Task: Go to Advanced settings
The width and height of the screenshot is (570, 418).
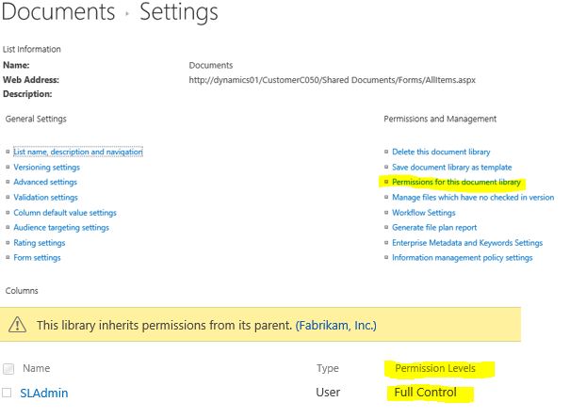Action: (45, 182)
